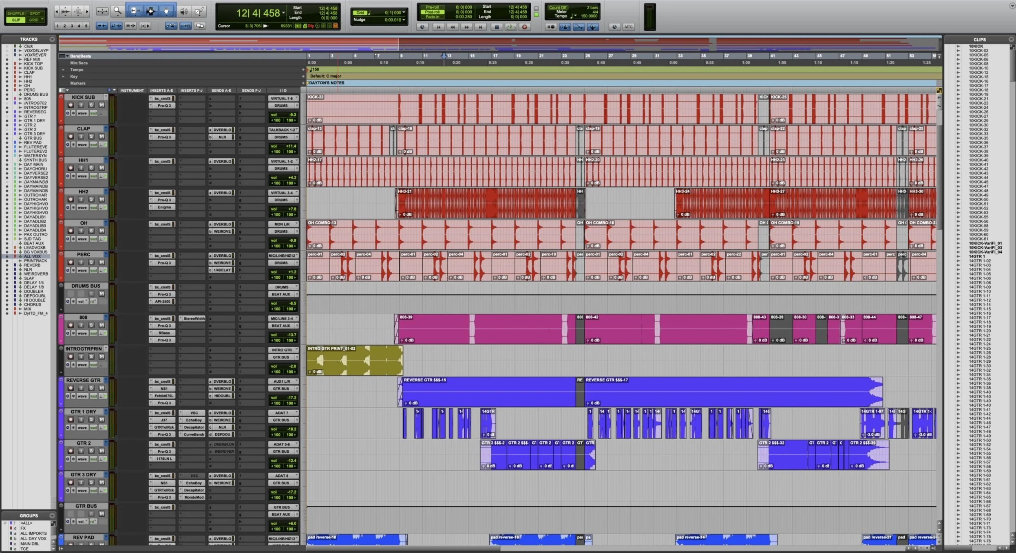Mute the KICK SUB track
The height and width of the screenshot is (553, 1016).
coord(102,105)
